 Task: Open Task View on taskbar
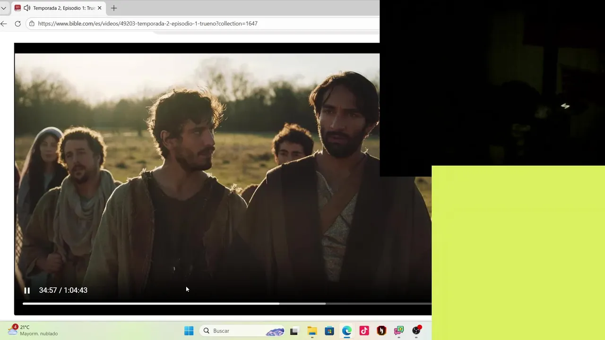point(294,331)
